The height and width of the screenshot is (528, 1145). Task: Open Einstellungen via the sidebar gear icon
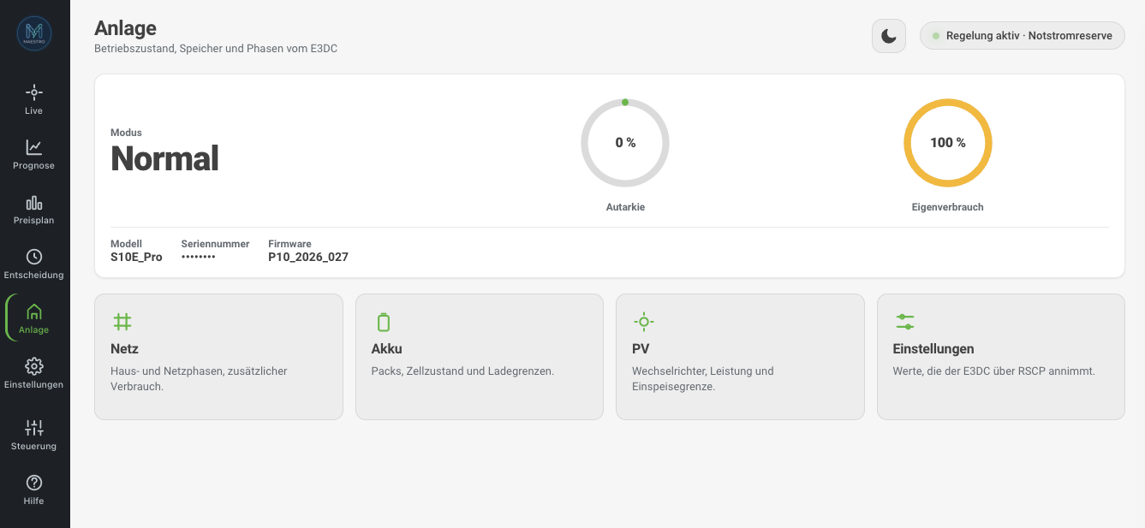coord(34,373)
